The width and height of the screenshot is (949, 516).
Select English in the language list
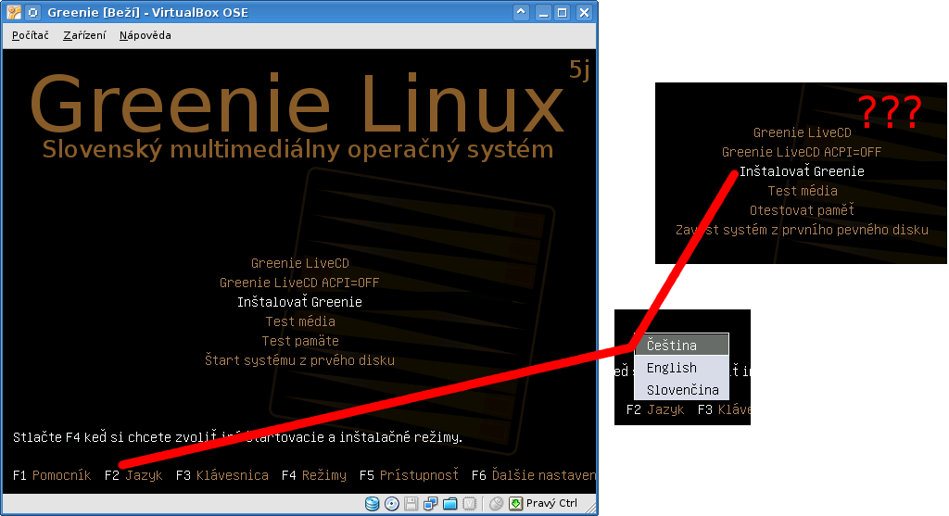coord(681,367)
